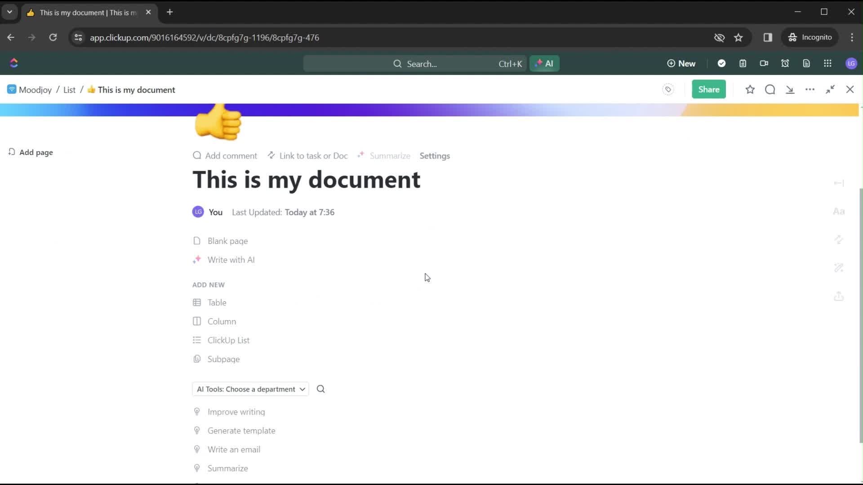Select Blank page template option
The image size is (863, 485).
coord(227,241)
